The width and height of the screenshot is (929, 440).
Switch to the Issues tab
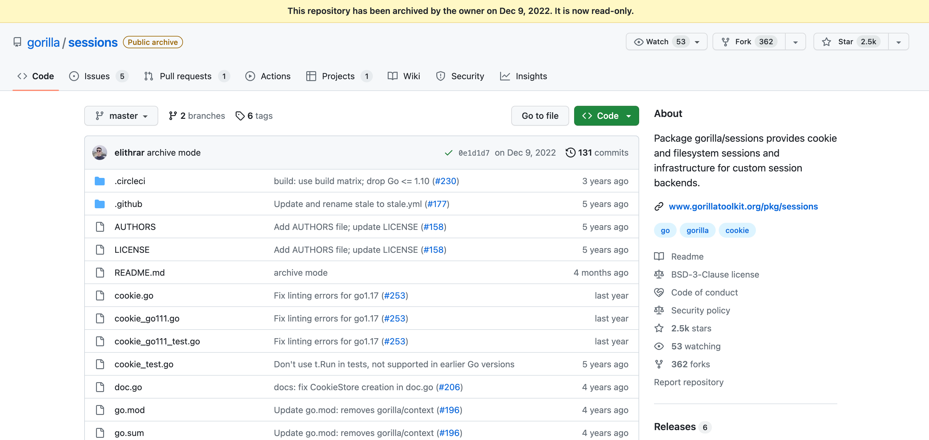97,76
